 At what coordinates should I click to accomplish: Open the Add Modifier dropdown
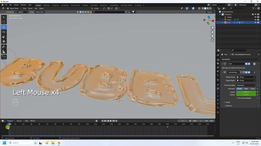tap(240, 59)
